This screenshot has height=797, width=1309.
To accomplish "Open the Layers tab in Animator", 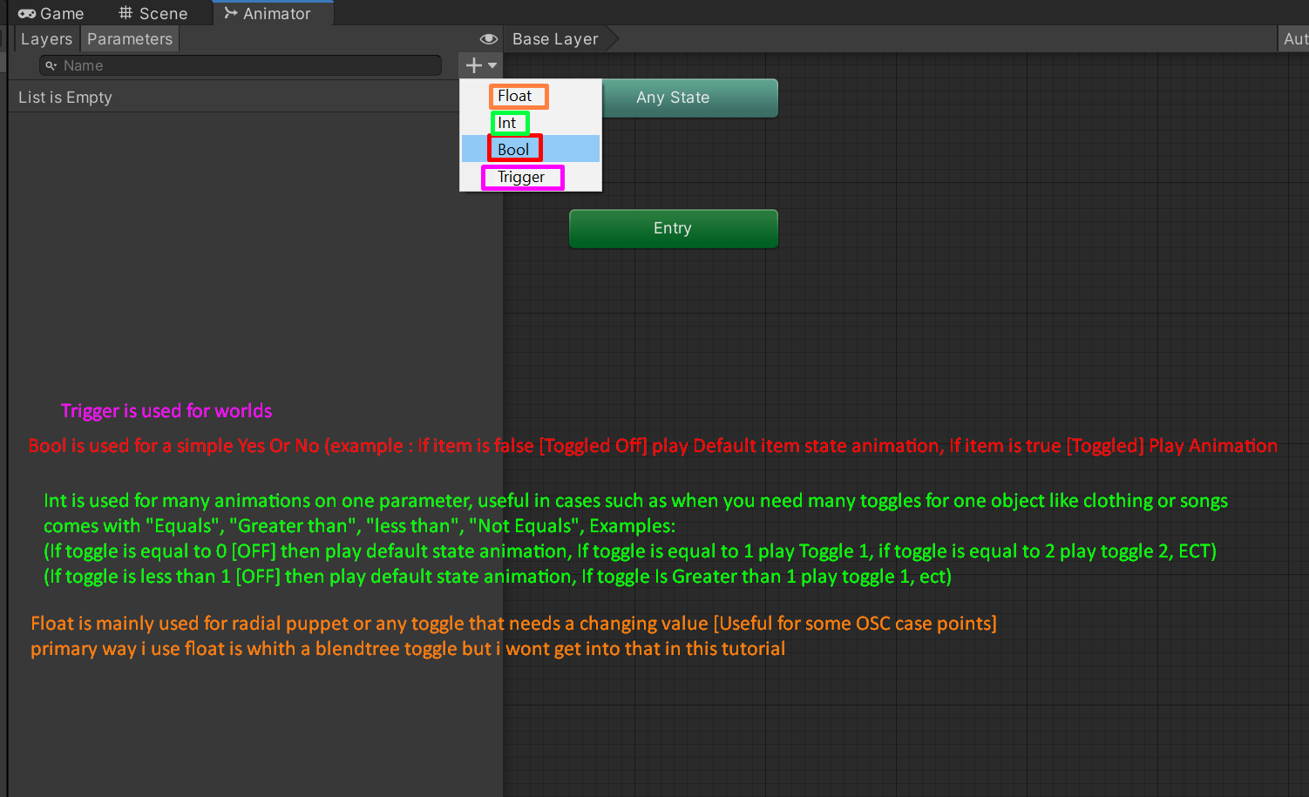I will pyautogui.click(x=46, y=39).
